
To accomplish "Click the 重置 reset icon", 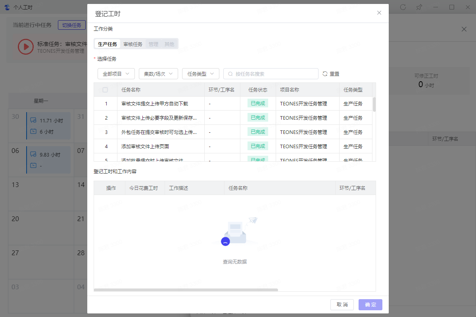I will 325,74.
